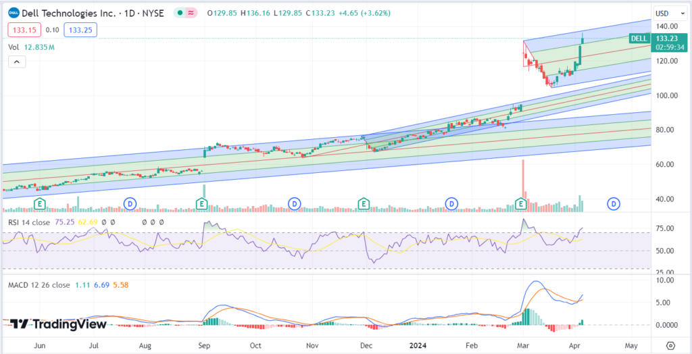Screen dimensions: 692x354
Task: Click the 40.00 price axis label
Action: [x=665, y=199]
